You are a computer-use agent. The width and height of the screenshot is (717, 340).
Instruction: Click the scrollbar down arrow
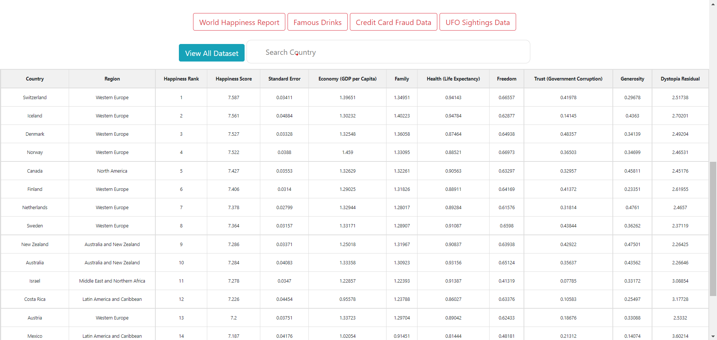pyautogui.click(x=713, y=336)
